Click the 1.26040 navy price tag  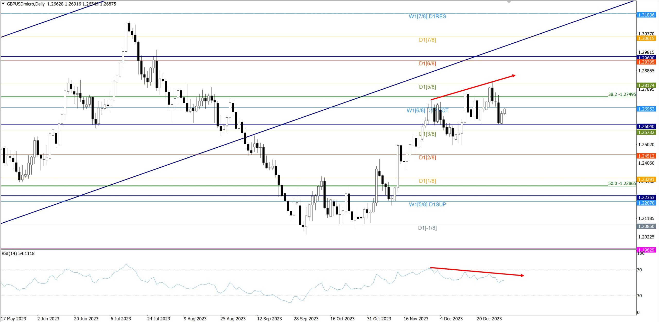click(646, 126)
